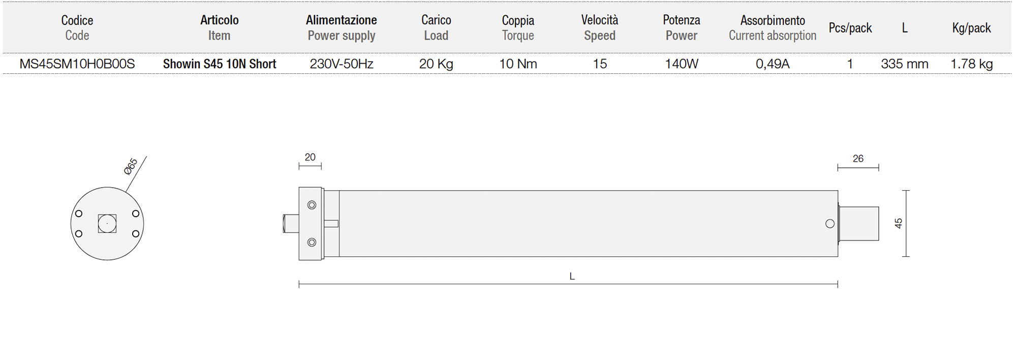This screenshot has height=362, width=1014.
Task: Click the 26 dimension label
Action: 858,159
